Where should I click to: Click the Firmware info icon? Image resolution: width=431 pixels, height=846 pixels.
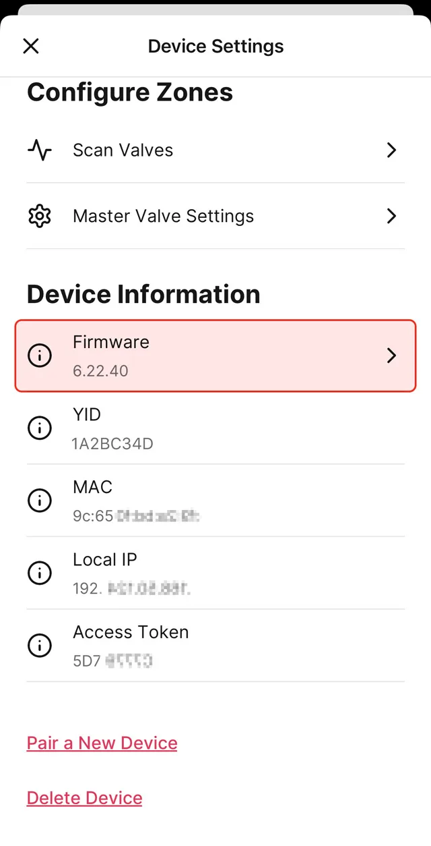(x=40, y=356)
